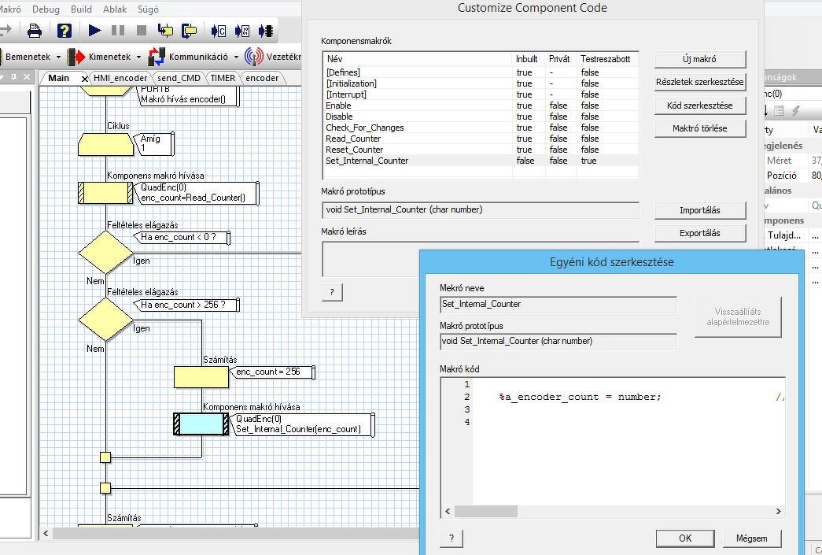Click the Új makró button
The height and width of the screenshot is (555, 822).
699,59
